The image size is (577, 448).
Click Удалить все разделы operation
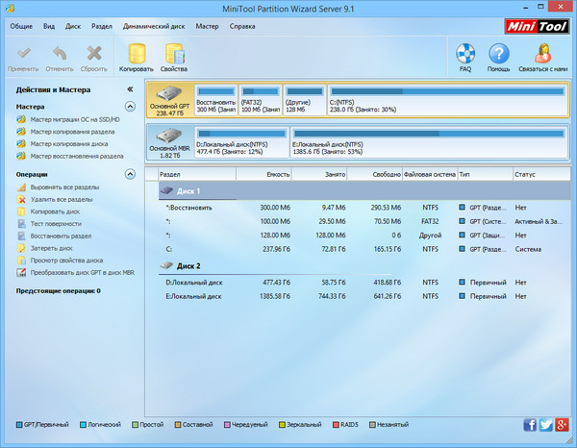61,199
